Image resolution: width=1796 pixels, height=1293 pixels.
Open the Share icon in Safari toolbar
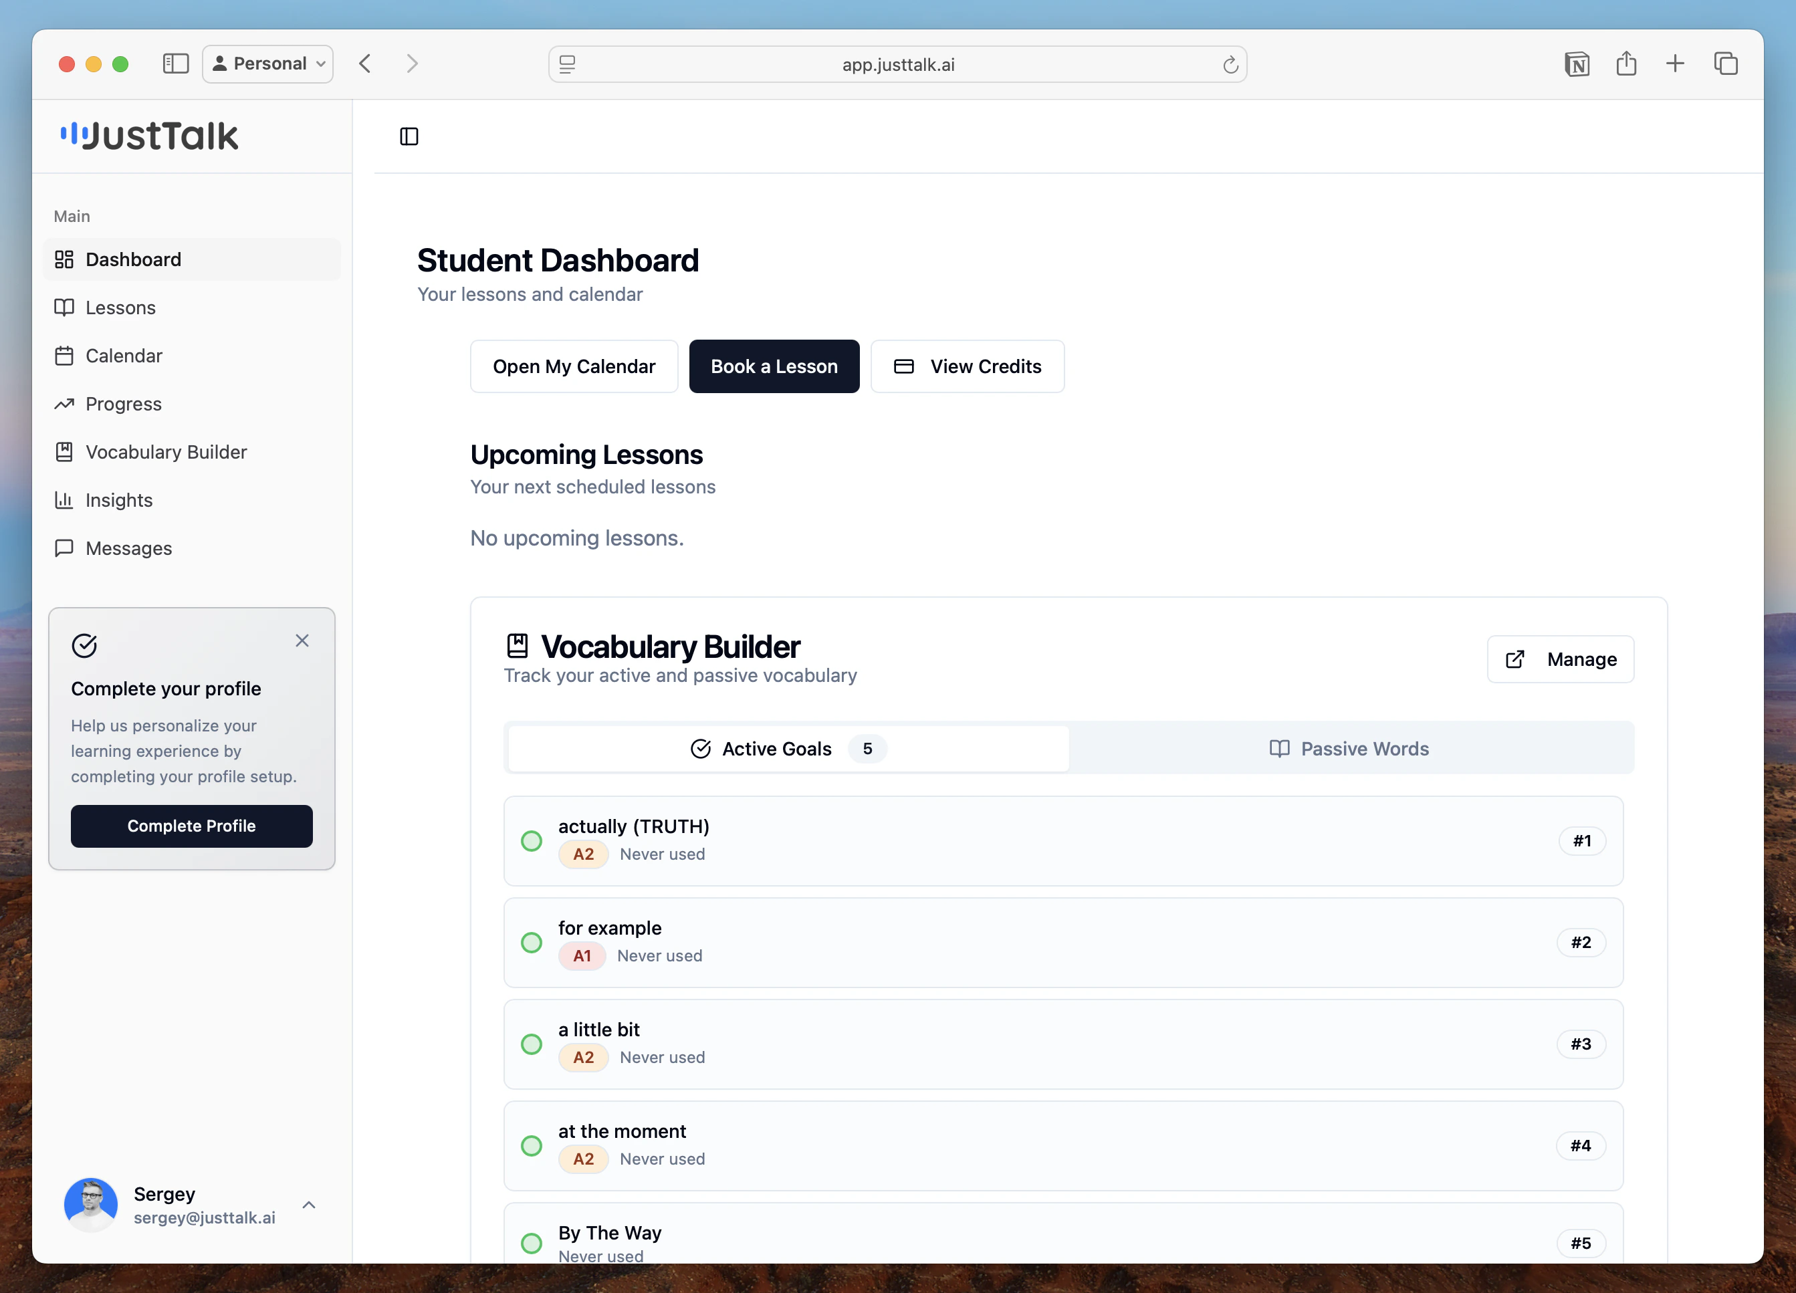pos(1625,64)
